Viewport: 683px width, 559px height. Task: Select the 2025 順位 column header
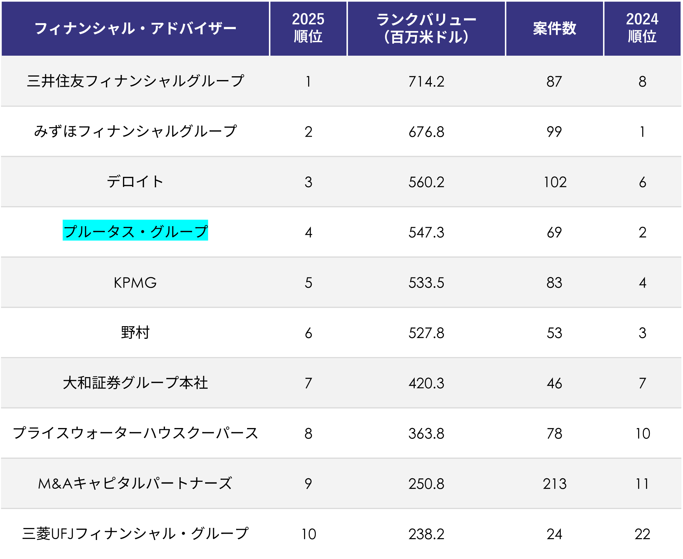(x=308, y=28)
